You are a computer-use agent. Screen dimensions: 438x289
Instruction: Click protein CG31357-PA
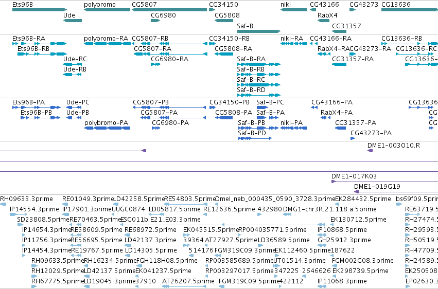341,128
